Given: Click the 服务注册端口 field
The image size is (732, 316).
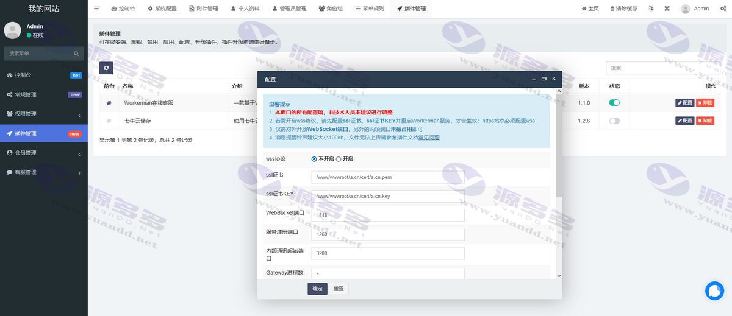Looking at the screenshot, I should click(x=388, y=234).
